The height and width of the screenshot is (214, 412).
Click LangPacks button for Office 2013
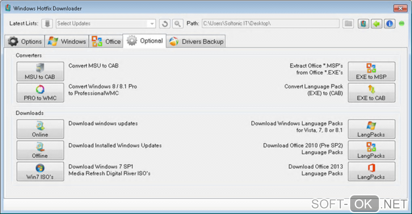pos(371,172)
